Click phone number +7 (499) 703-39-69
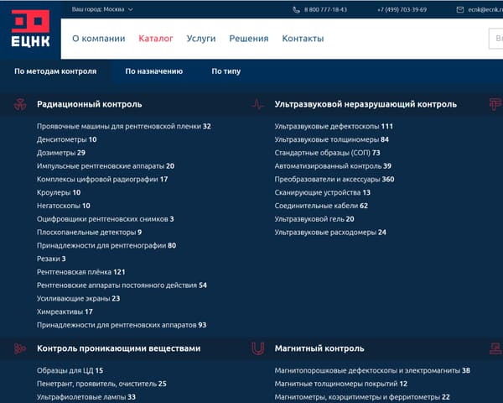This screenshot has width=503, height=403. coord(402,9)
